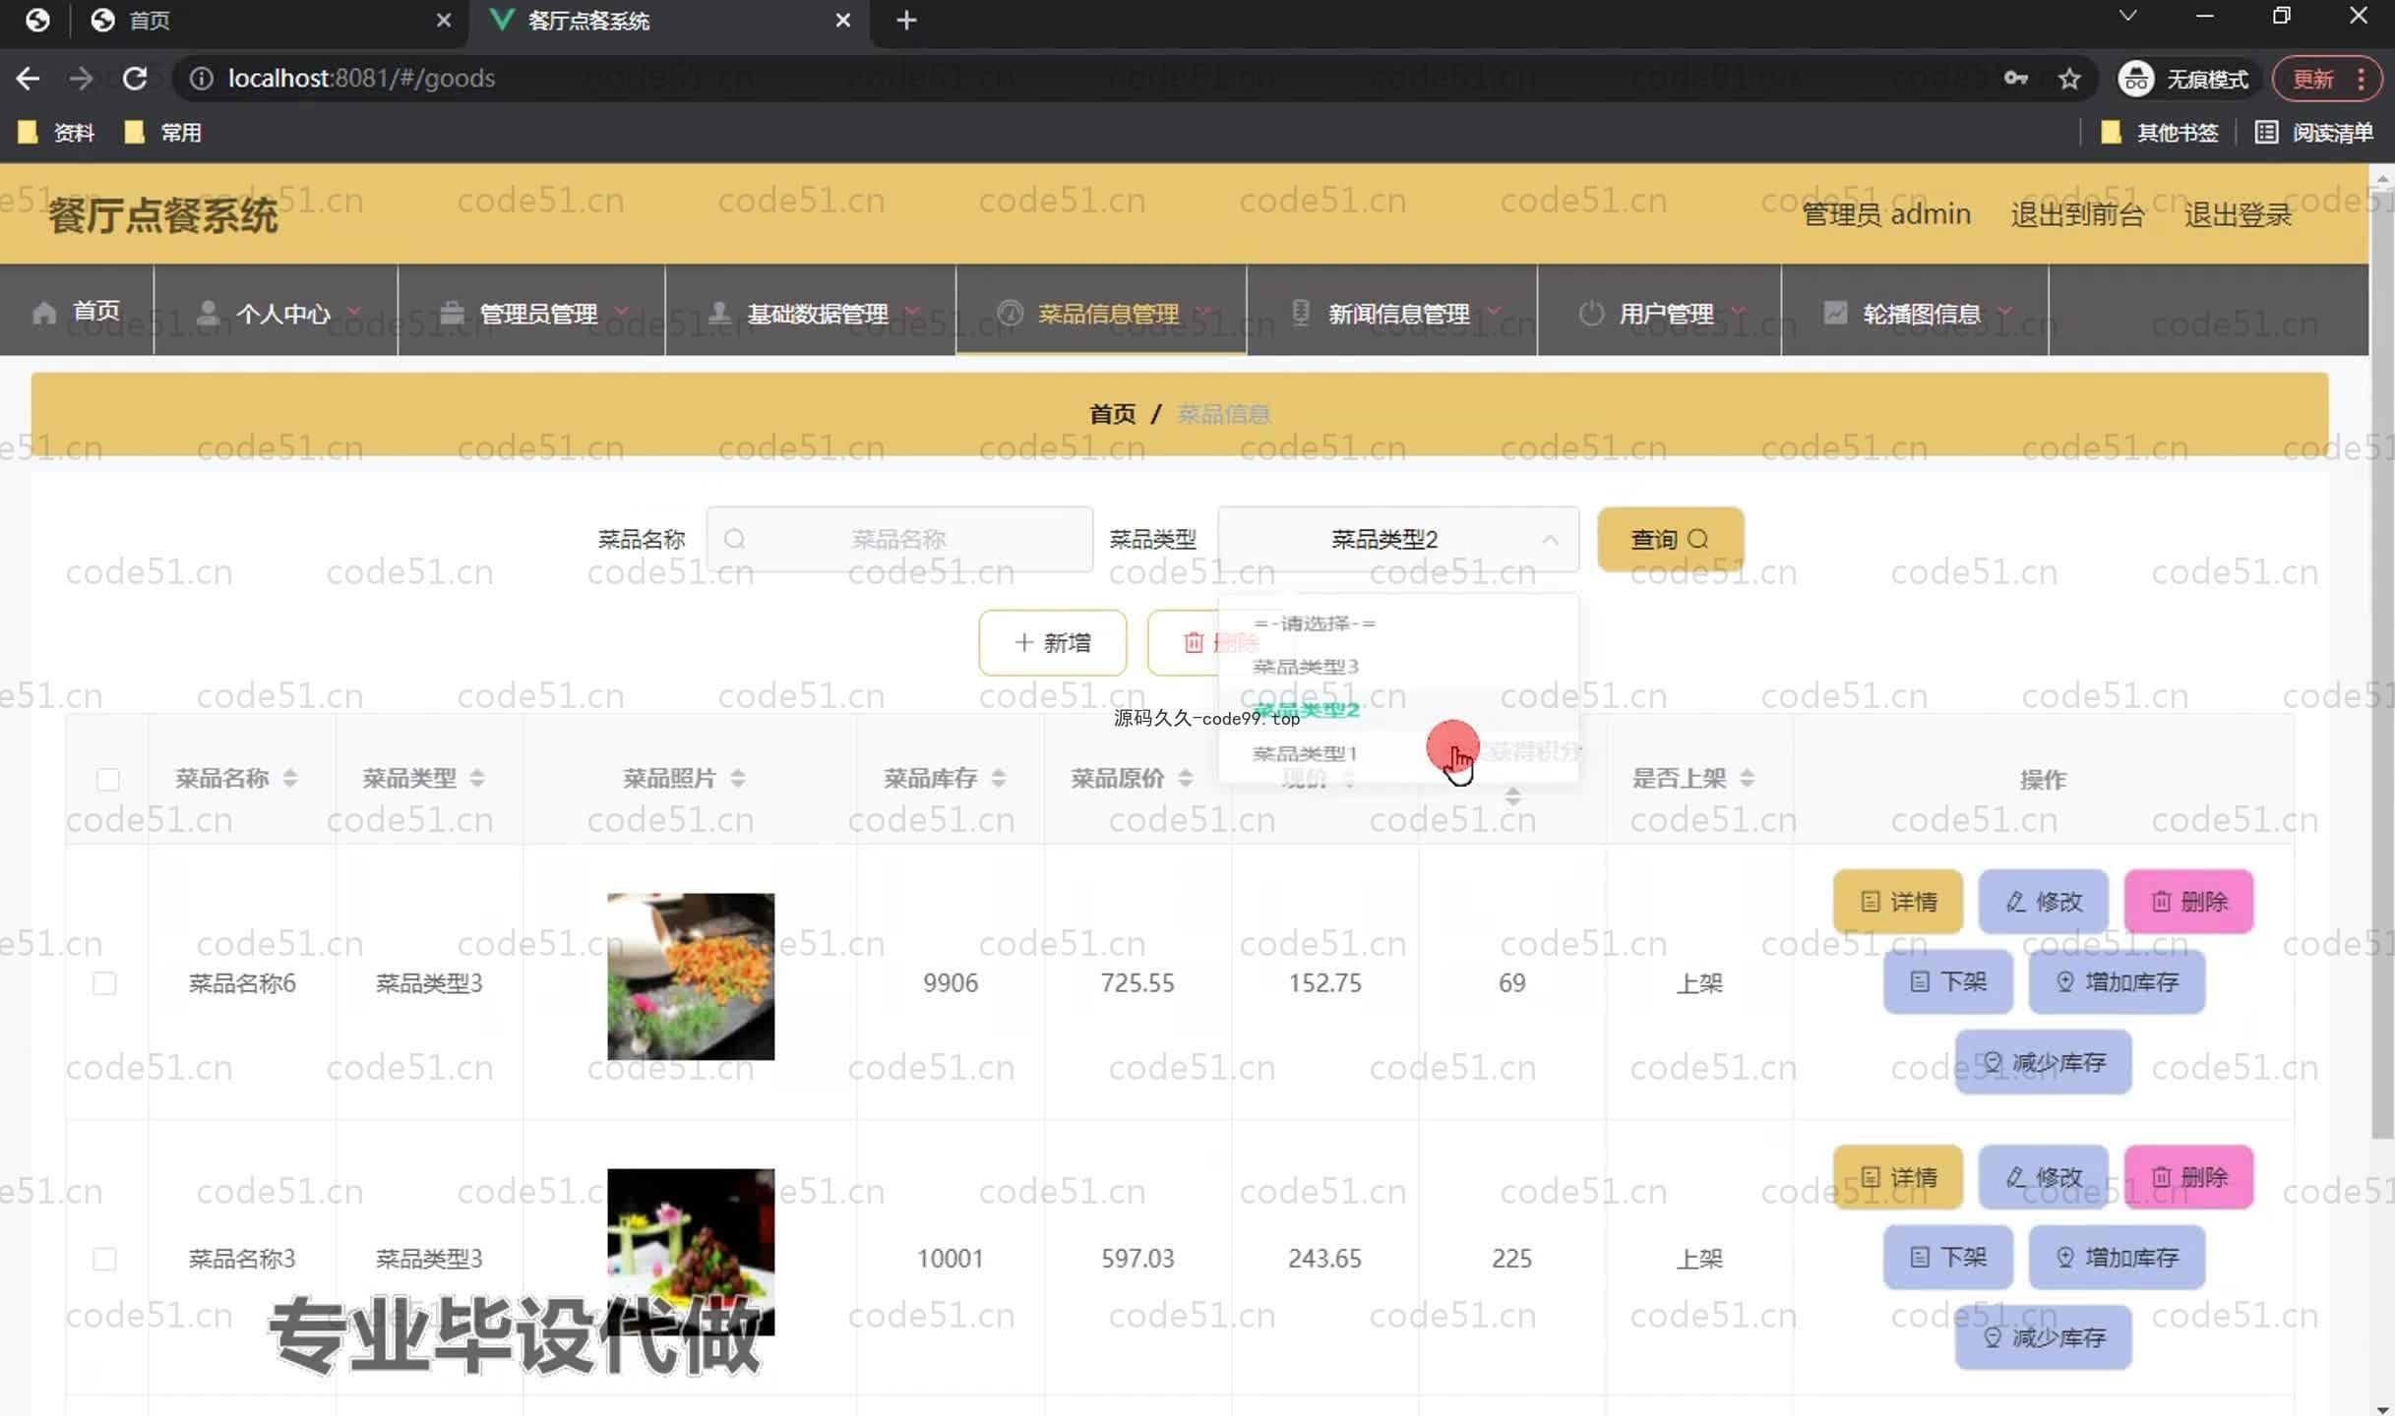
Task: Expand the 个人中心 menu
Action: (x=276, y=313)
